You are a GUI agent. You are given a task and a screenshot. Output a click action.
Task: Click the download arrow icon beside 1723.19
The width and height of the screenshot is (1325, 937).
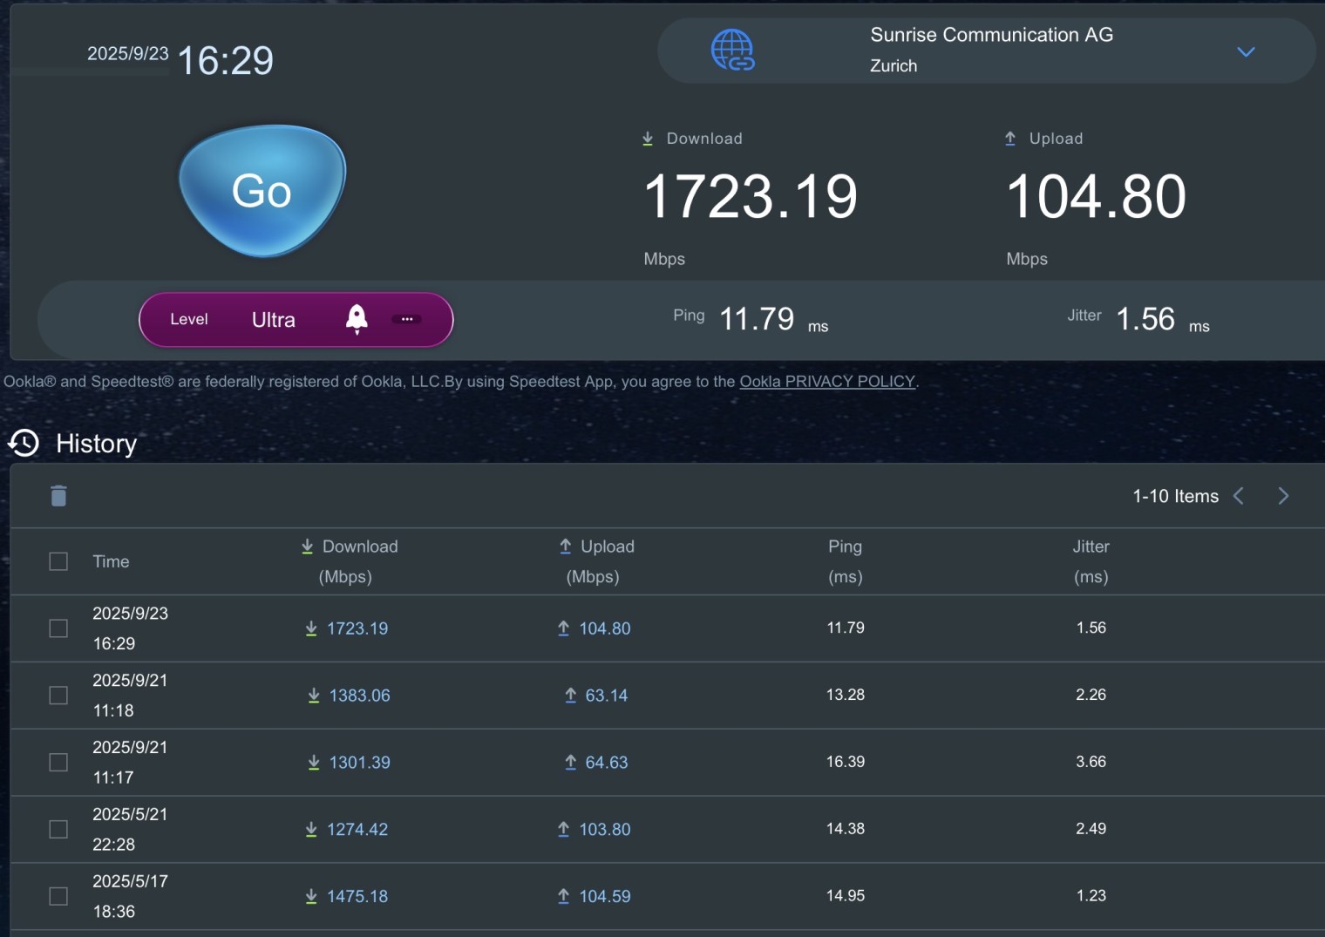pyautogui.click(x=311, y=628)
